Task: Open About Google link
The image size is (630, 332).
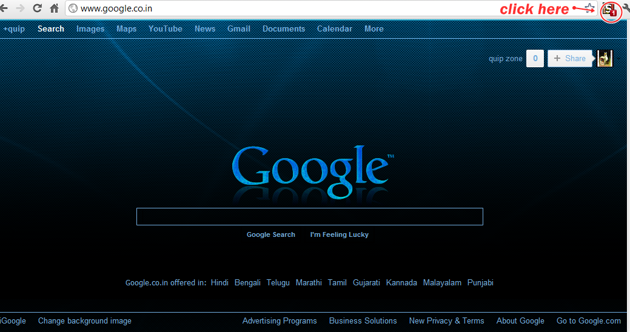Action: tap(520, 320)
